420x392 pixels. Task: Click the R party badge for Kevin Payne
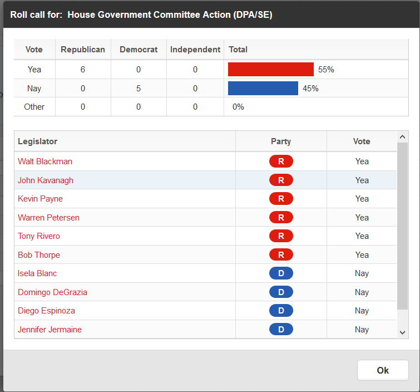click(x=281, y=199)
